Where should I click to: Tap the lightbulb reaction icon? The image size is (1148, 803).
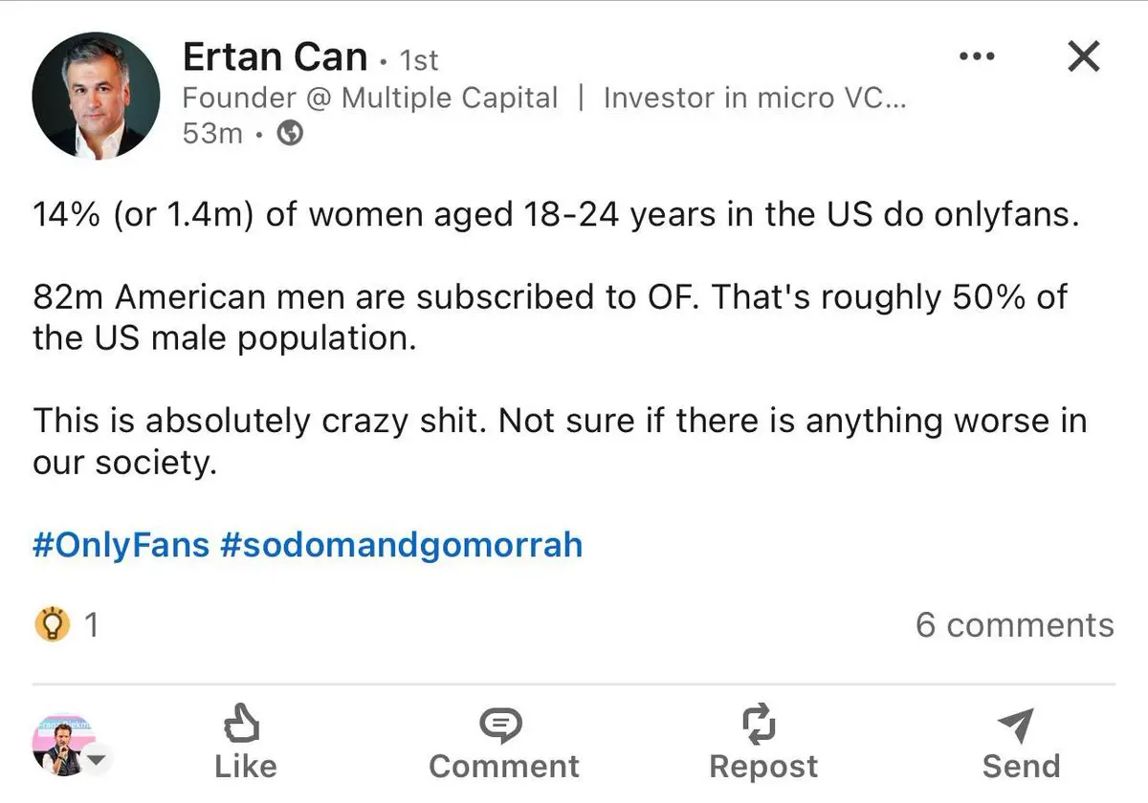[52, 625]
